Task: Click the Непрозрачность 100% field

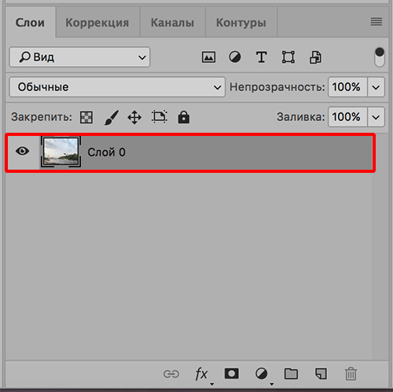Action: click(347, 87)
